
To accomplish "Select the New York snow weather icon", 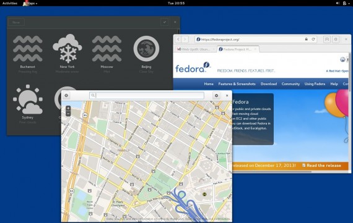I will [68, 49].
